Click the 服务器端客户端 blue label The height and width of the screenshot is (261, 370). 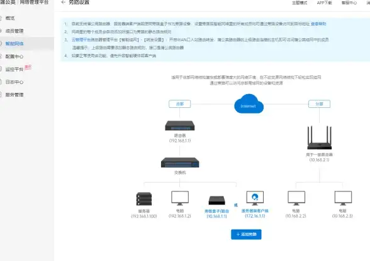(x=255, y=211)
